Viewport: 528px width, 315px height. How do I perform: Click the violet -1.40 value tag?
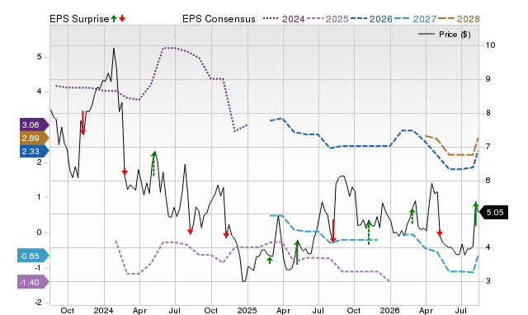(33, 282)
